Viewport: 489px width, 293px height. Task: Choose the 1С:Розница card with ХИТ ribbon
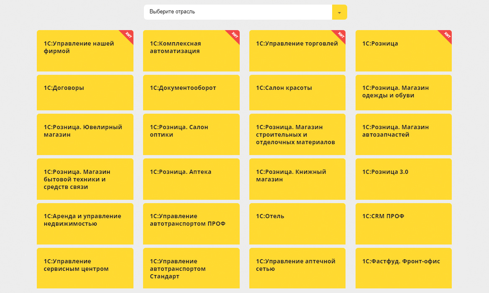click(x=404, y=51)
